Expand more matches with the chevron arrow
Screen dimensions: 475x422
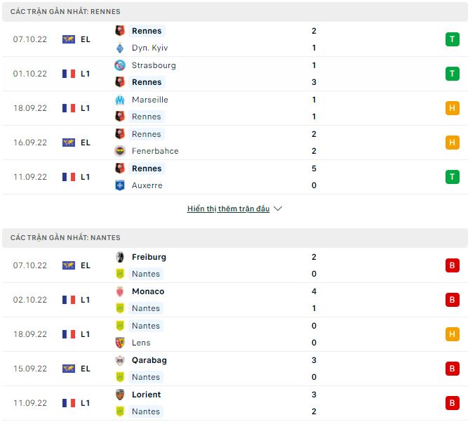(278, 209)
